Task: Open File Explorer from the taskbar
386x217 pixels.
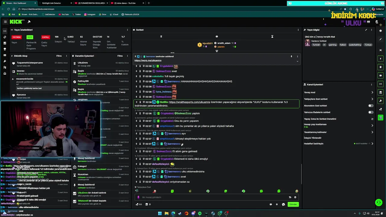Action: pyautogui.click(x=166, y=213)
